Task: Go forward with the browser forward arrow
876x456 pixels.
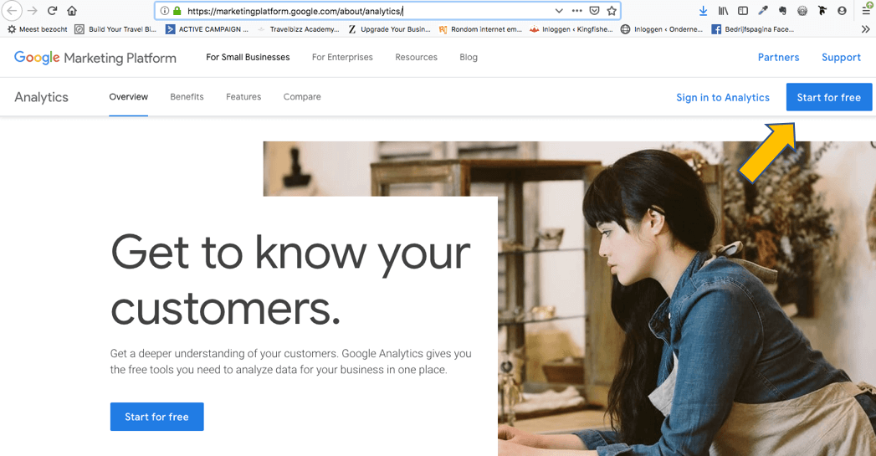Action: click(33, 11)
